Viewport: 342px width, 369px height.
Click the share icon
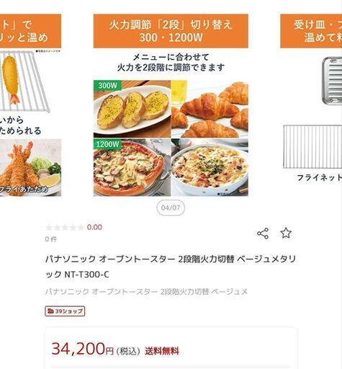[x=263, y=234]
